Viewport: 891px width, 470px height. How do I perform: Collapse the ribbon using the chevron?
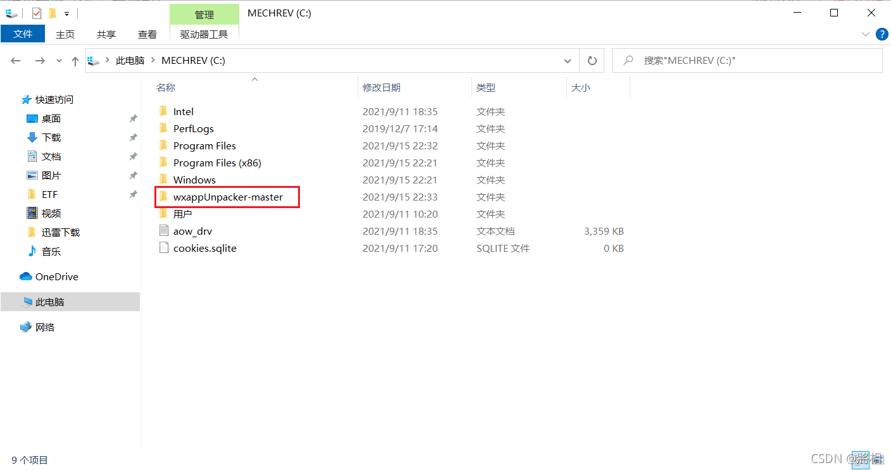click(x=865, y=34)
